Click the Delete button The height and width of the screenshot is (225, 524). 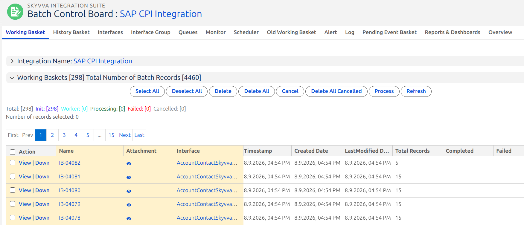pyautogui.click(x=223, y=91)
